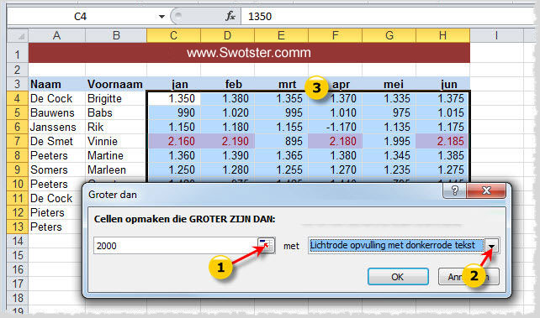Select row 7 header
The height and width of the screenshot is (318, 540).
[x=18, y=141]
